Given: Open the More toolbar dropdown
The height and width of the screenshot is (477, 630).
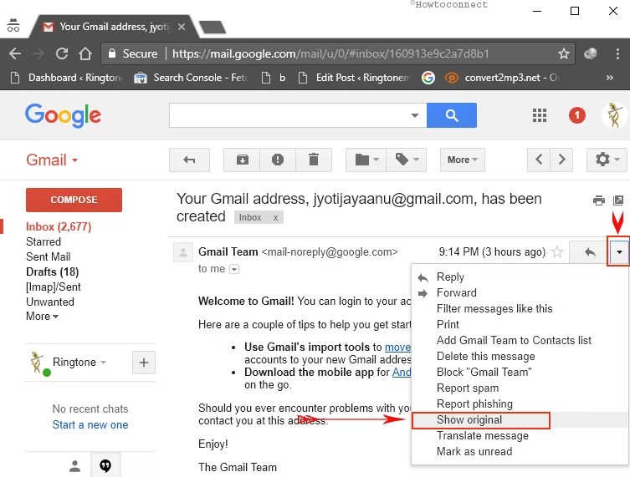Looking at the screenshot, I should (x=462, y=160).
